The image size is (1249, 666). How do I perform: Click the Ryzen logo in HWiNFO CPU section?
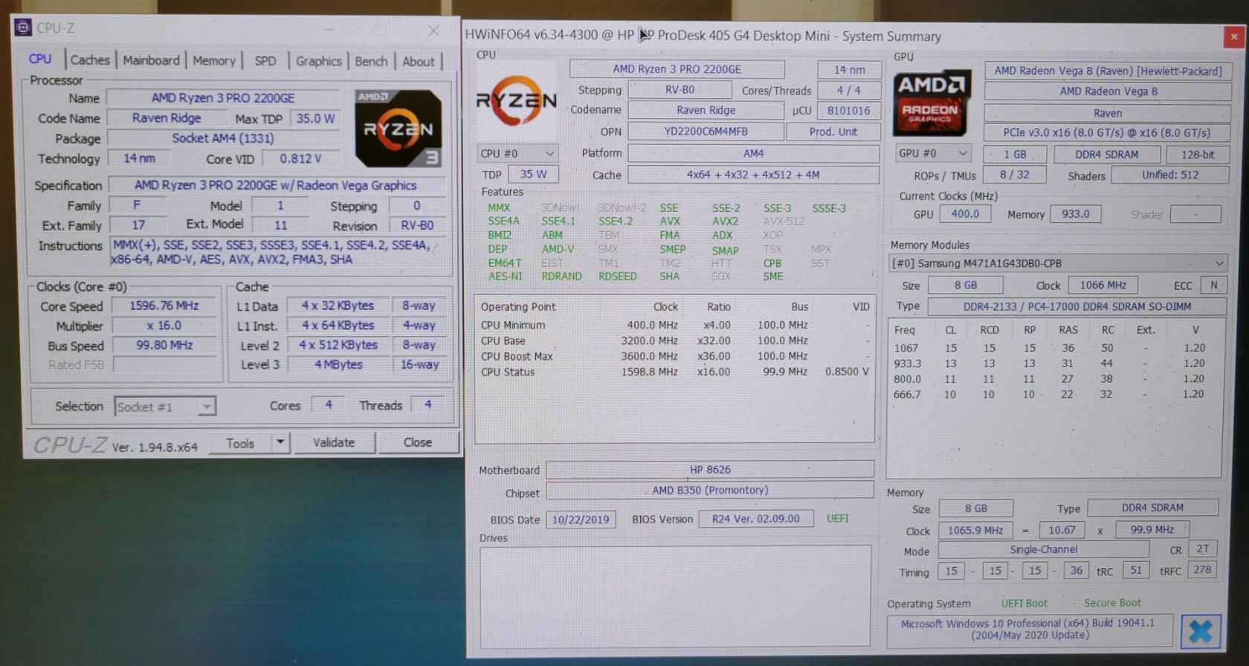[x=517, y=101]
